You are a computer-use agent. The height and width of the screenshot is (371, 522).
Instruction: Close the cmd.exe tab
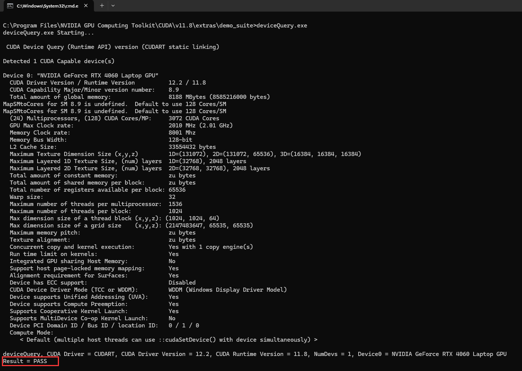tap(86, 6)
